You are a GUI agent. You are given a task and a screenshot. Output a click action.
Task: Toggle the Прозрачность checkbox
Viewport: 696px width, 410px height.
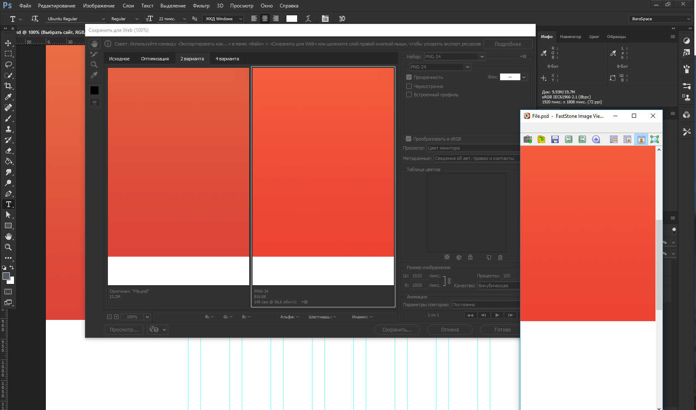point(409,77)
